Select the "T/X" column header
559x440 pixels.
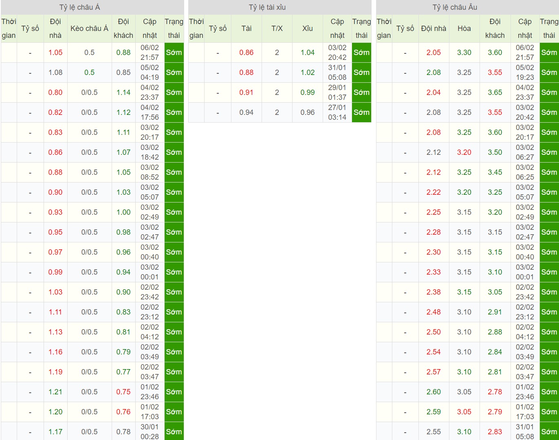[x=277, y=29]
